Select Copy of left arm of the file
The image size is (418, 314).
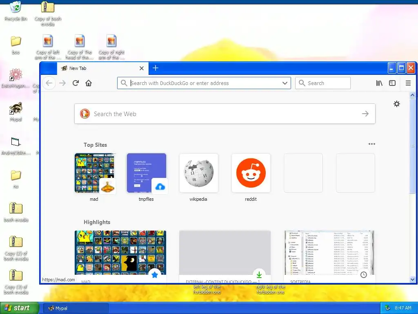48,47
